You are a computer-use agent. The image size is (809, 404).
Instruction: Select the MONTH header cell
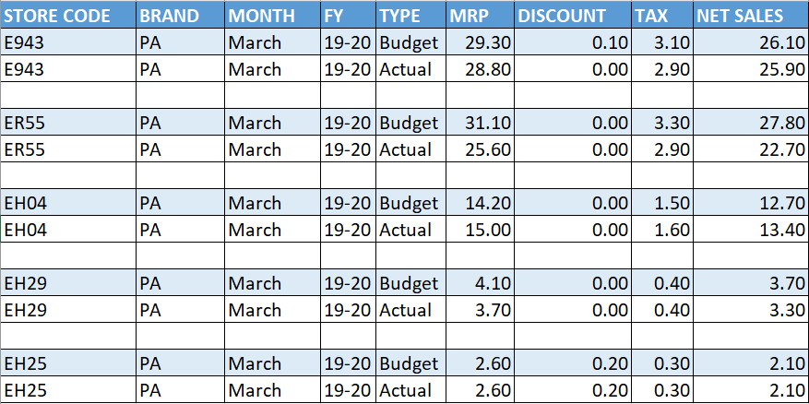[272, 15]
